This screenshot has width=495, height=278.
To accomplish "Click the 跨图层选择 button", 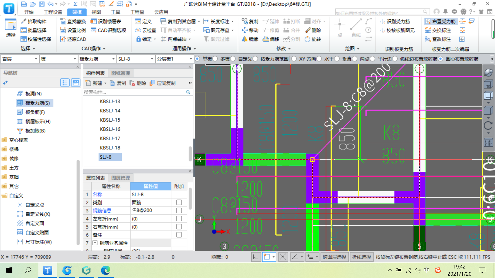I will (334, 257).
